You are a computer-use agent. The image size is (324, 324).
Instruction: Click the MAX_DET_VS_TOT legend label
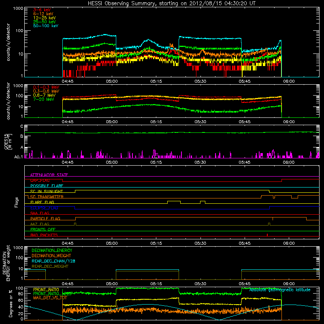(x=50, y=298)
